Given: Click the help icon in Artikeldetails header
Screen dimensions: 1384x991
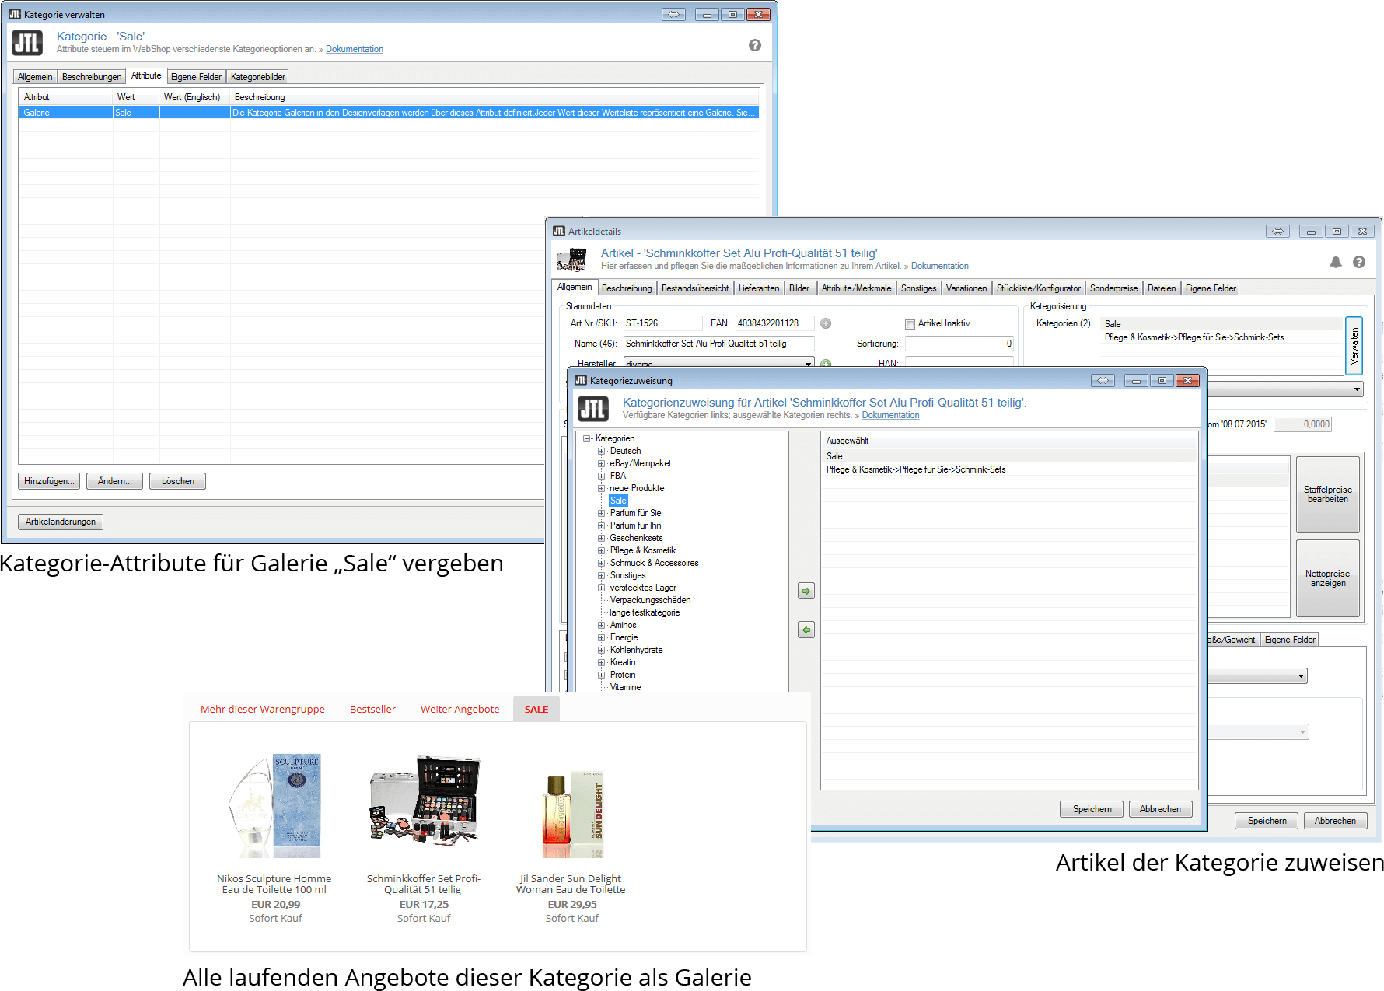Looking at the screenshot, I should coord(1358,262).
